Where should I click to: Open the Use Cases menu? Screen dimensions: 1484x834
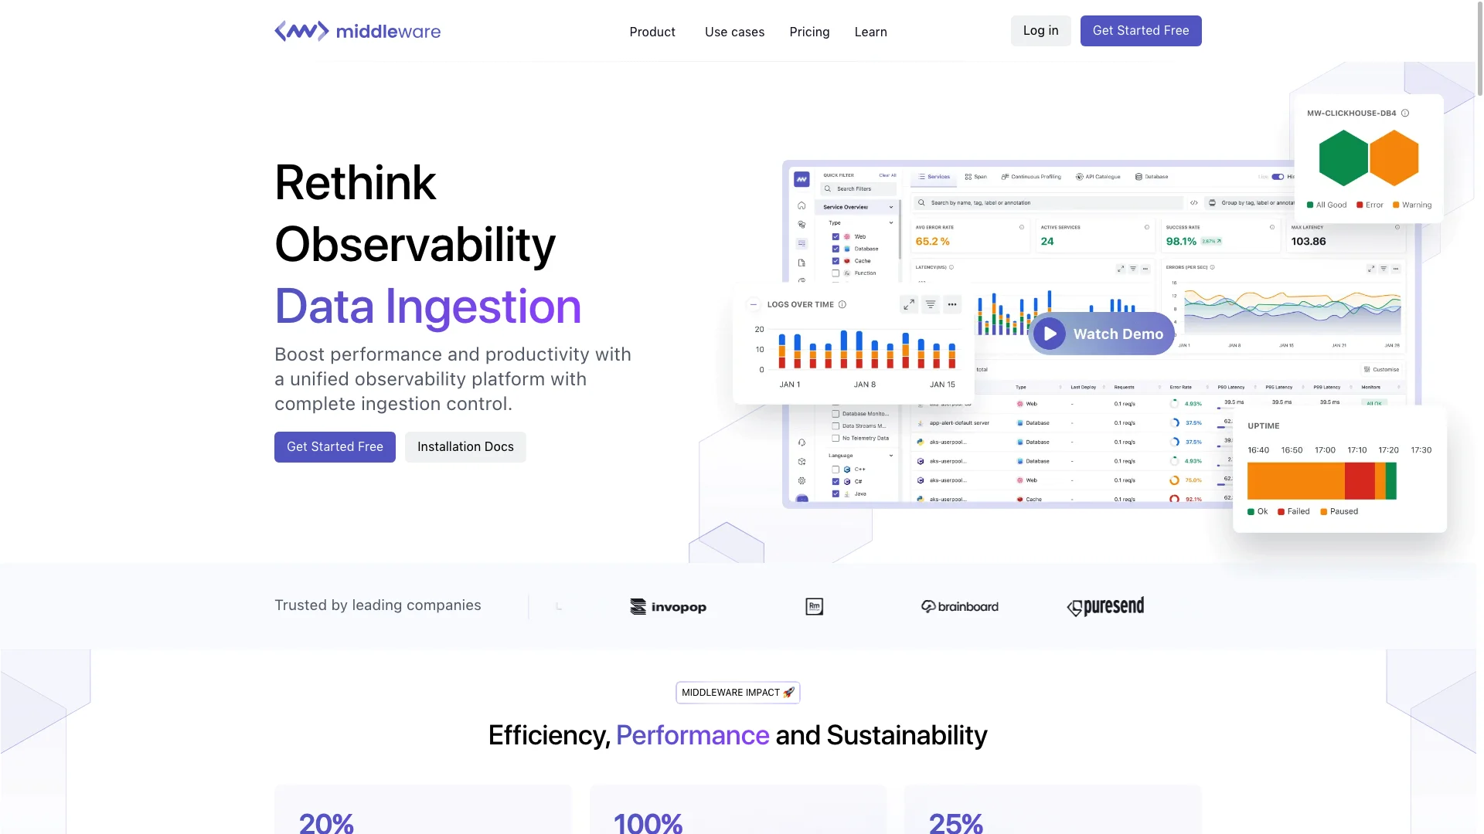735,32
